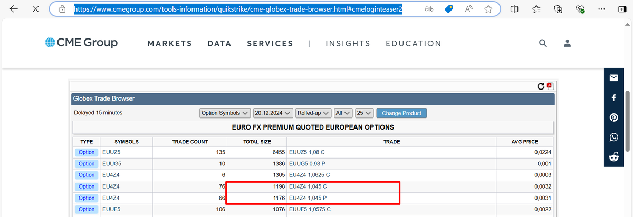Open the DATA menu
The height and width of the screenshot is (217, 633).
[219, 44]
